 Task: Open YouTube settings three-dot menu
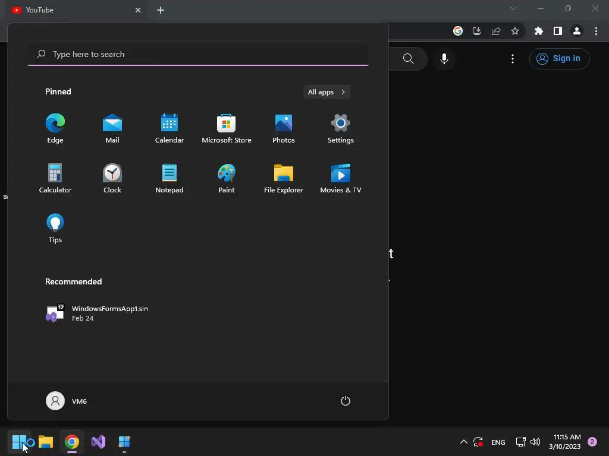(x=513, y=59)
